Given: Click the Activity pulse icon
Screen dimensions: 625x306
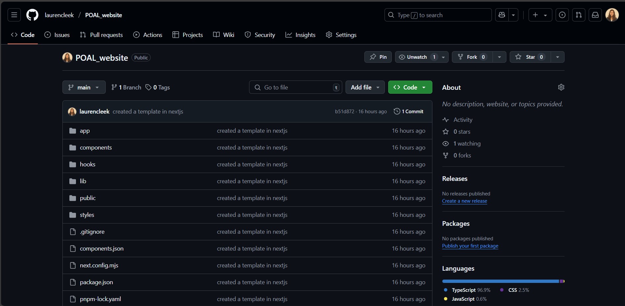Looking at the screenshot, I should [446, 120].
